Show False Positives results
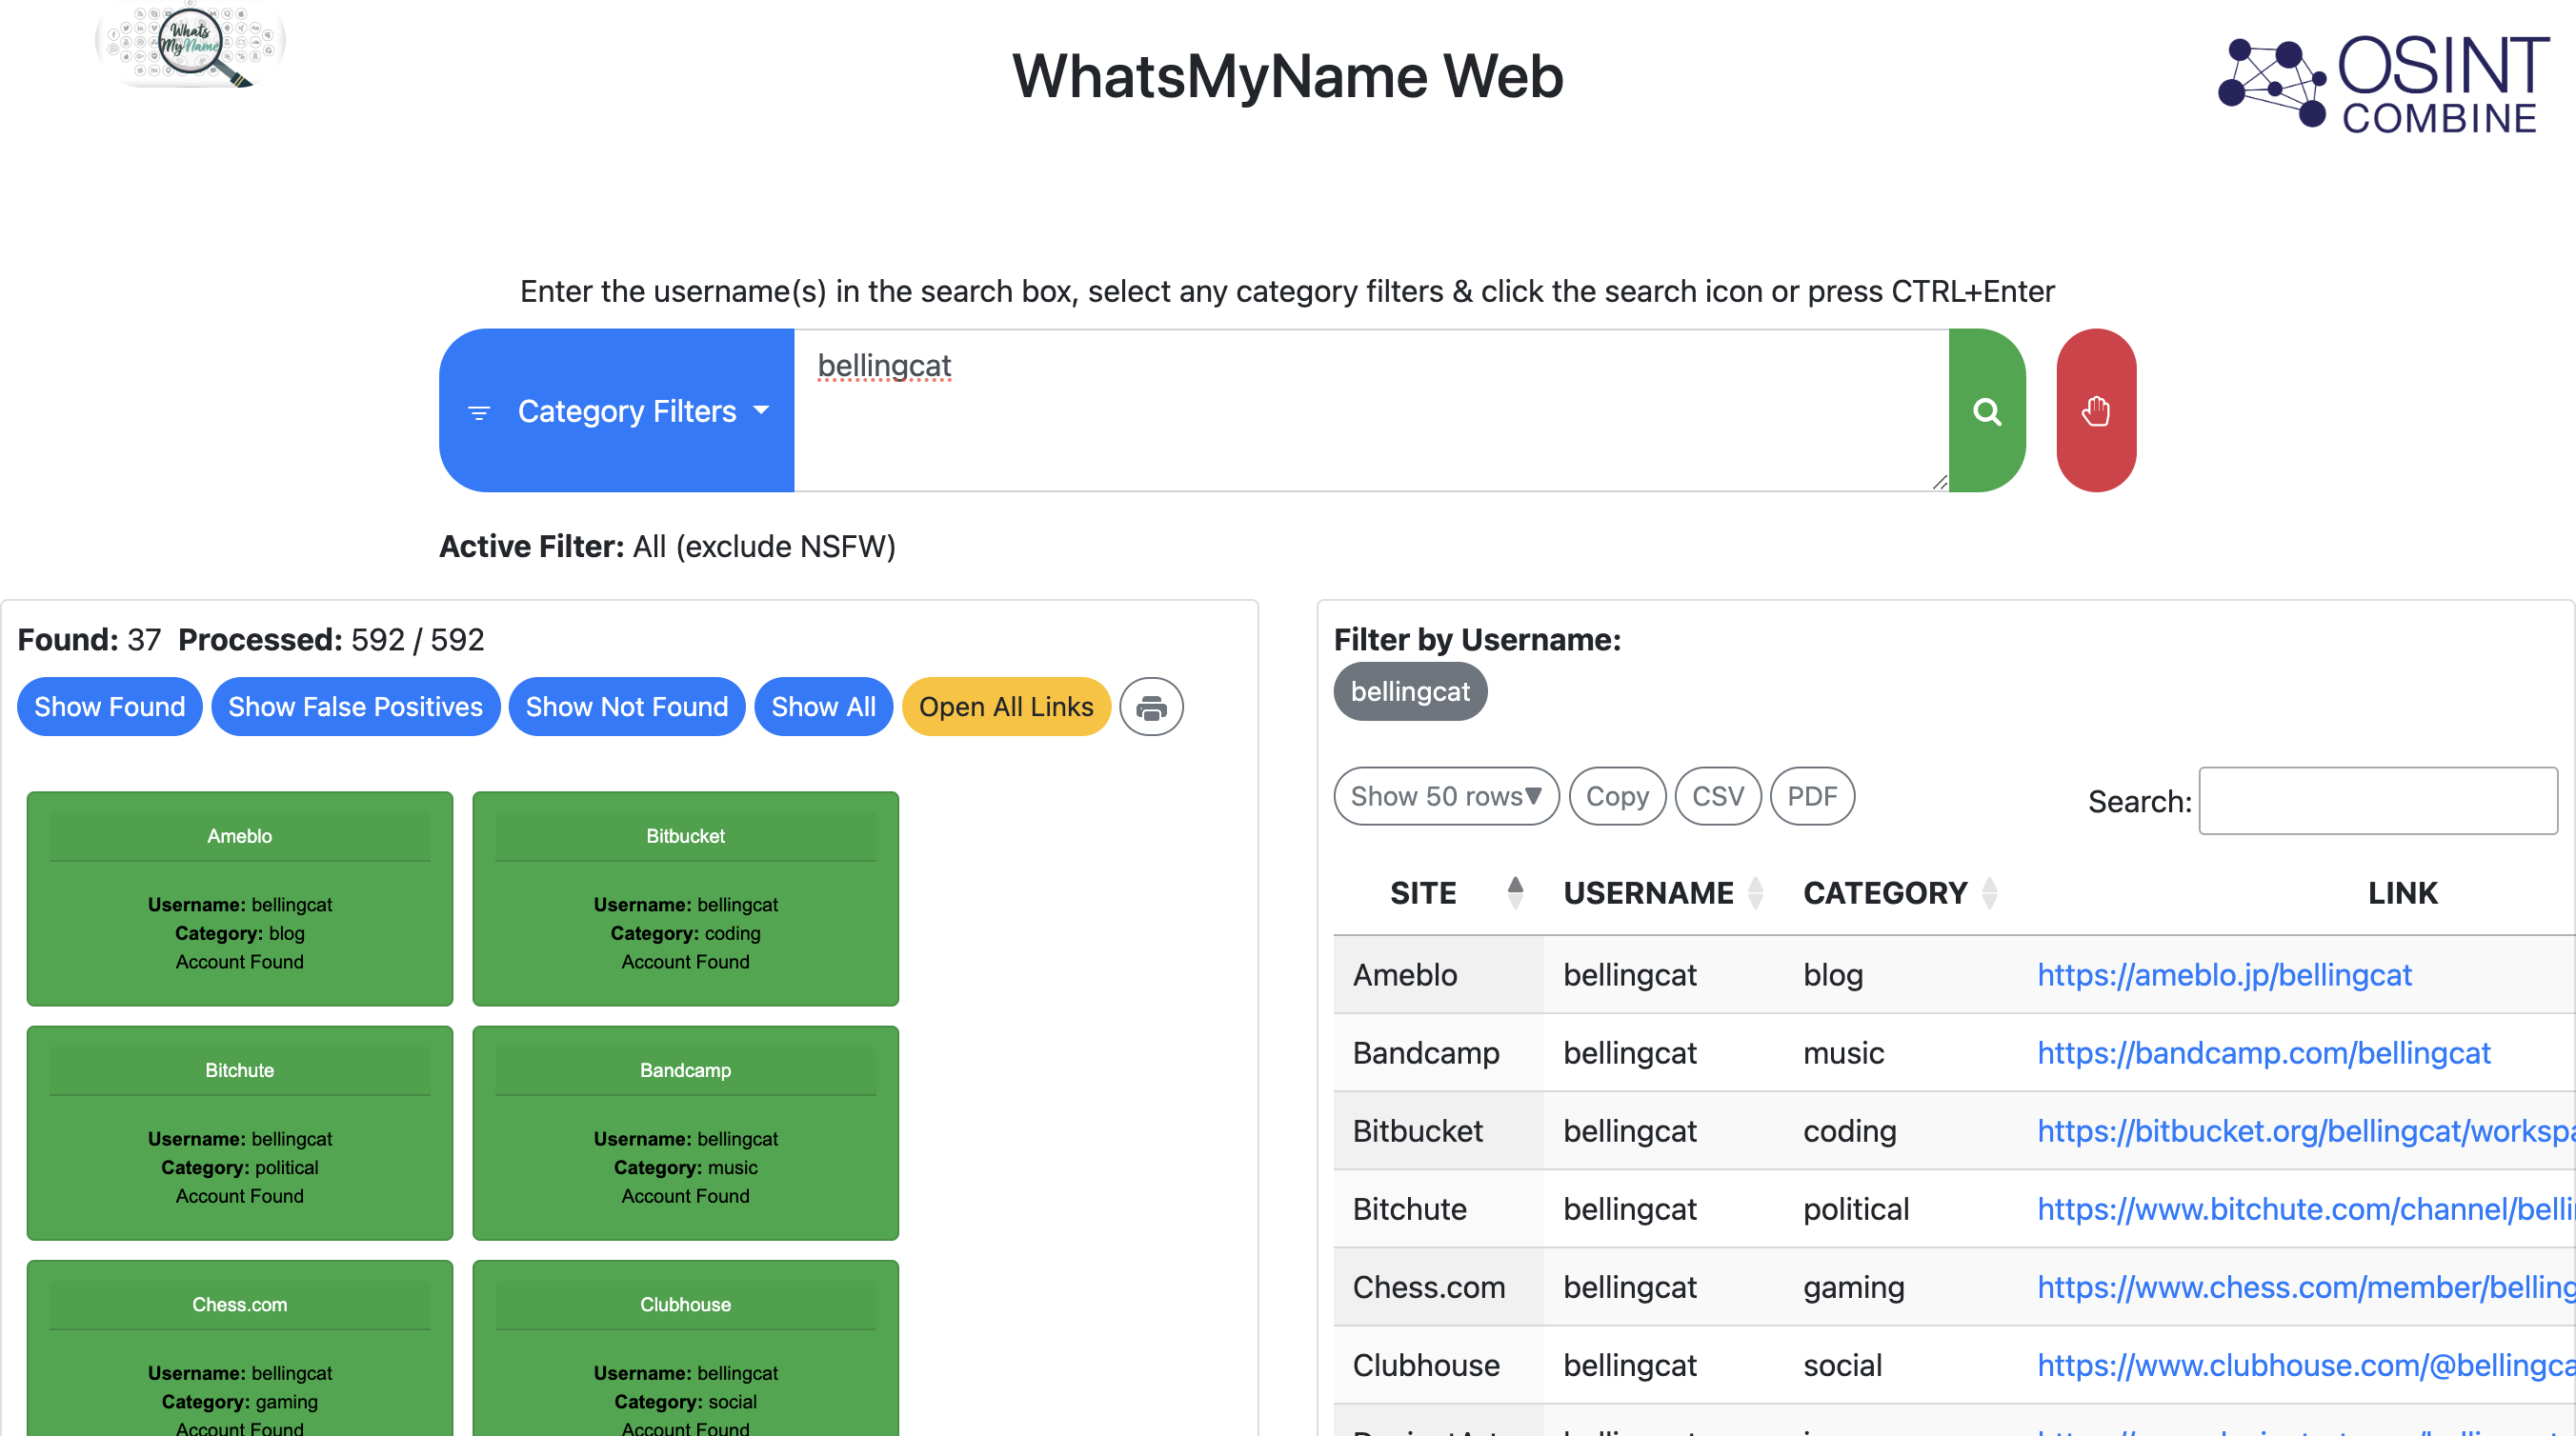 click(355, 707)
